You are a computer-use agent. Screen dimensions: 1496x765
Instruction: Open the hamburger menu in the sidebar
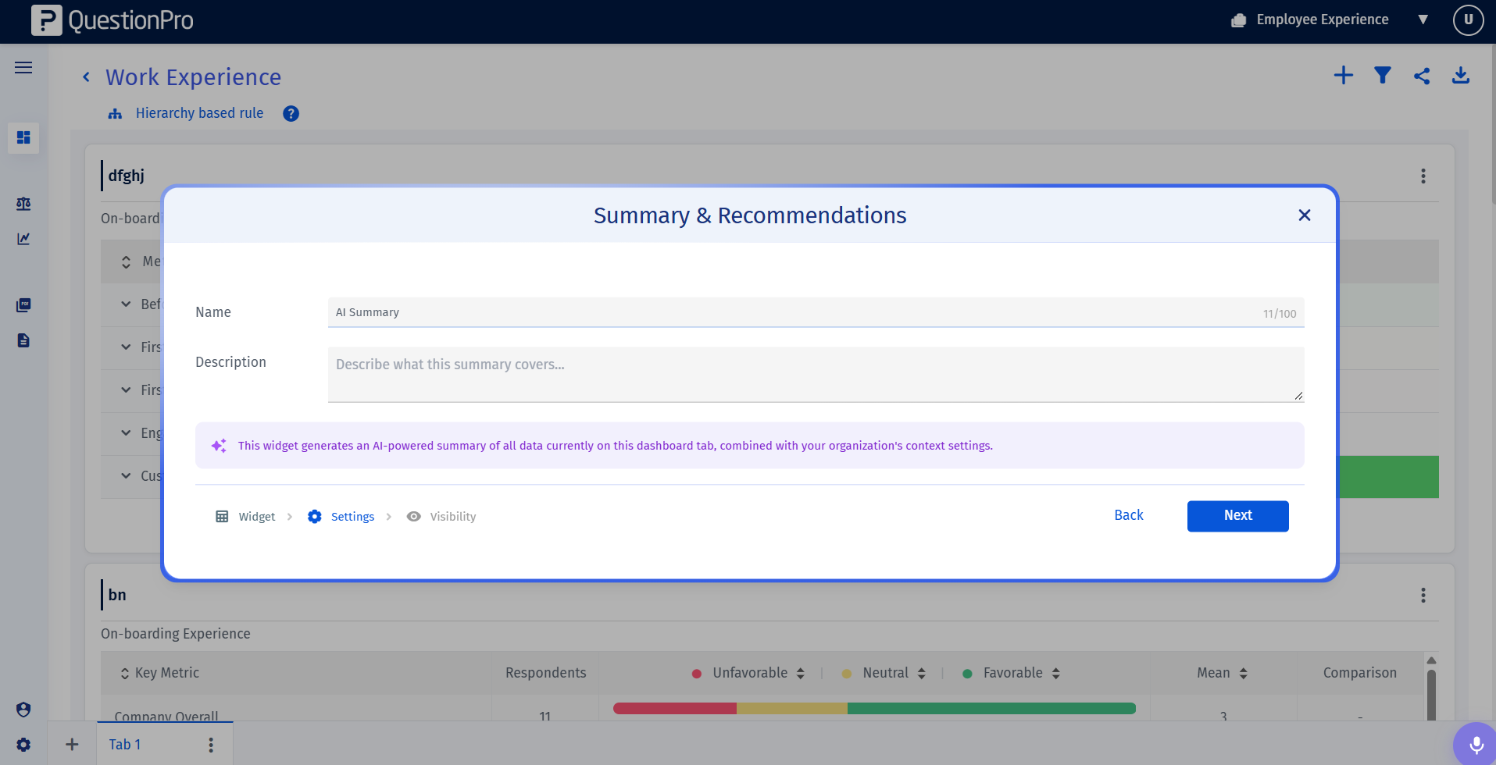(x=23, y=68)
